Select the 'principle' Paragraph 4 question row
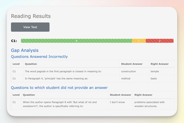Screen dimensions: 184x123 tap(56, 79)
